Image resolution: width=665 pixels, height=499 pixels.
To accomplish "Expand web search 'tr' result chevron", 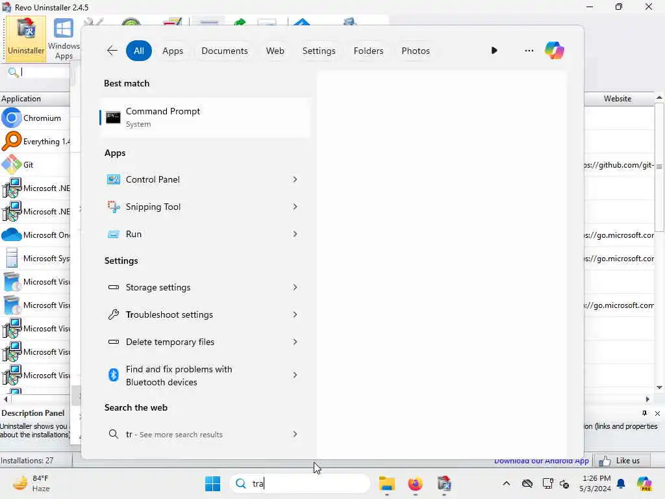I will (x=295, y=434).
